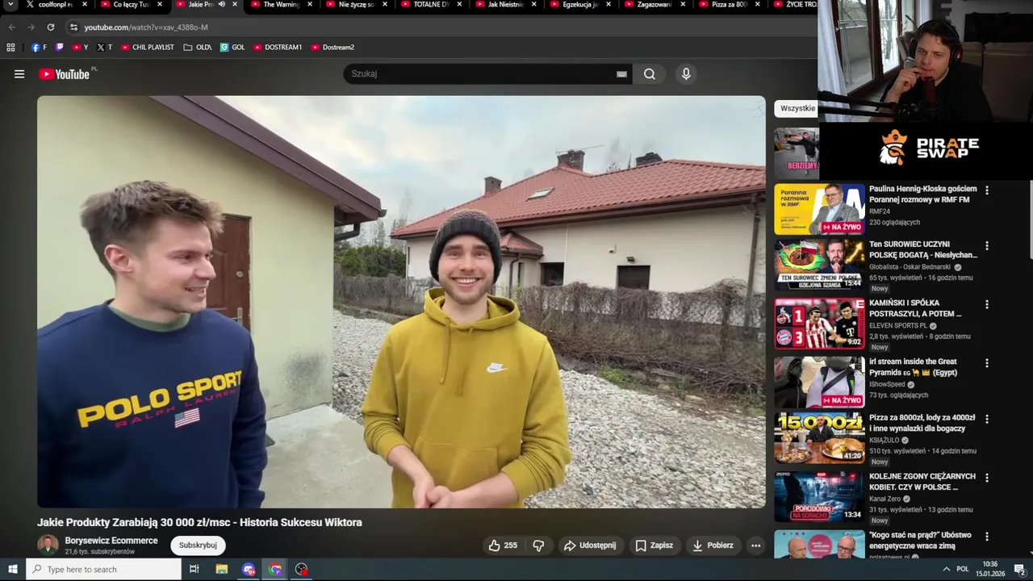Open Chrome from the taskbar

275,569
